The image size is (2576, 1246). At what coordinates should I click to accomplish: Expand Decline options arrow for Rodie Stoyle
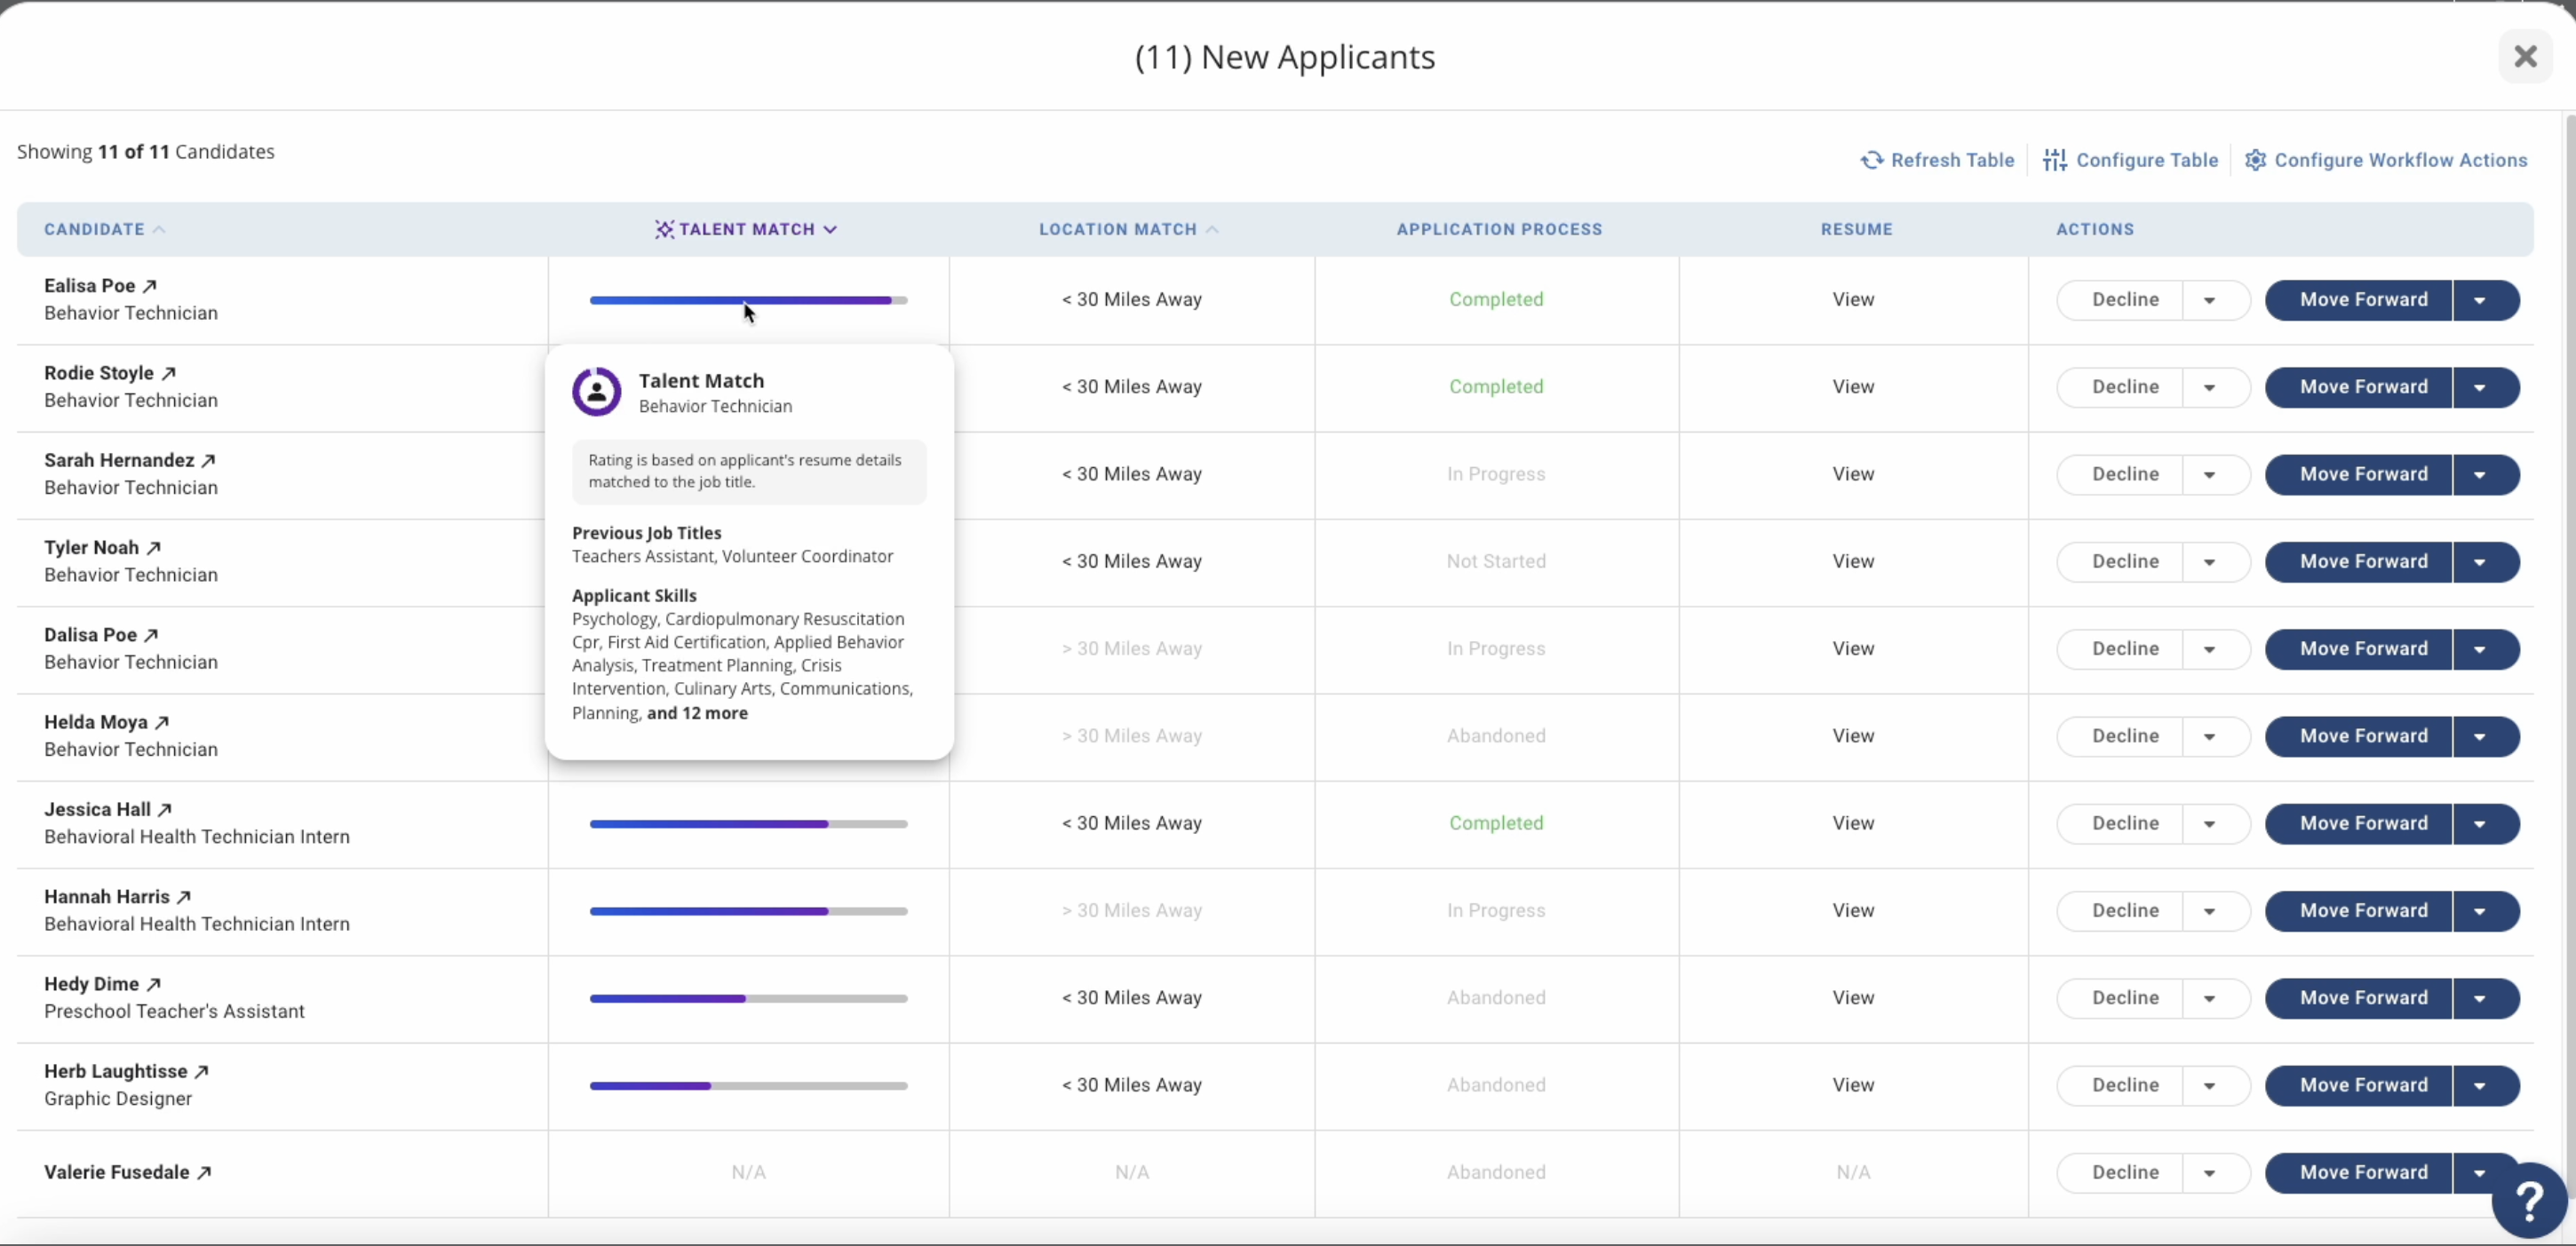(2210, 387)
